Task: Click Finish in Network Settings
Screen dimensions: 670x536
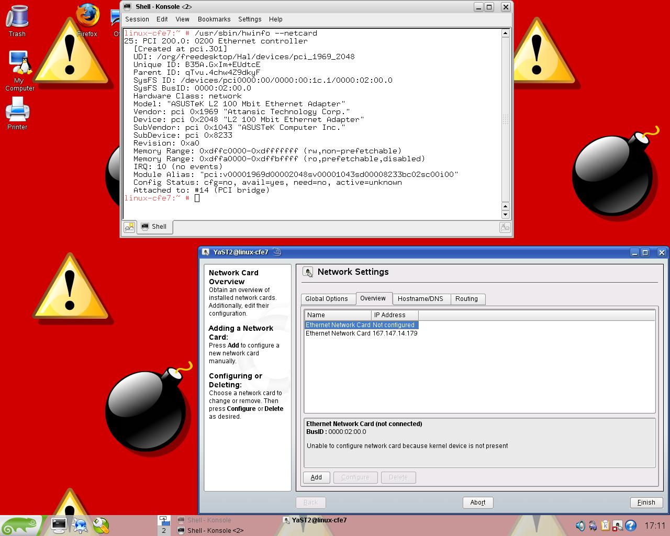Action: (x=646, y=502)
